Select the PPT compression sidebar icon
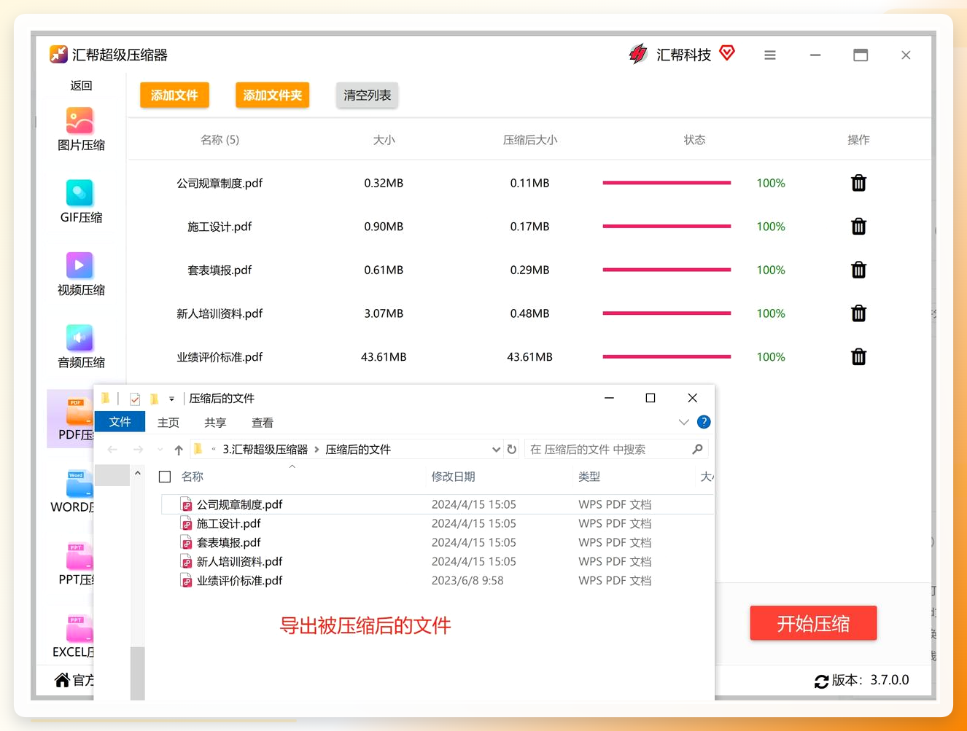967x731 pixels. (79, 556)
